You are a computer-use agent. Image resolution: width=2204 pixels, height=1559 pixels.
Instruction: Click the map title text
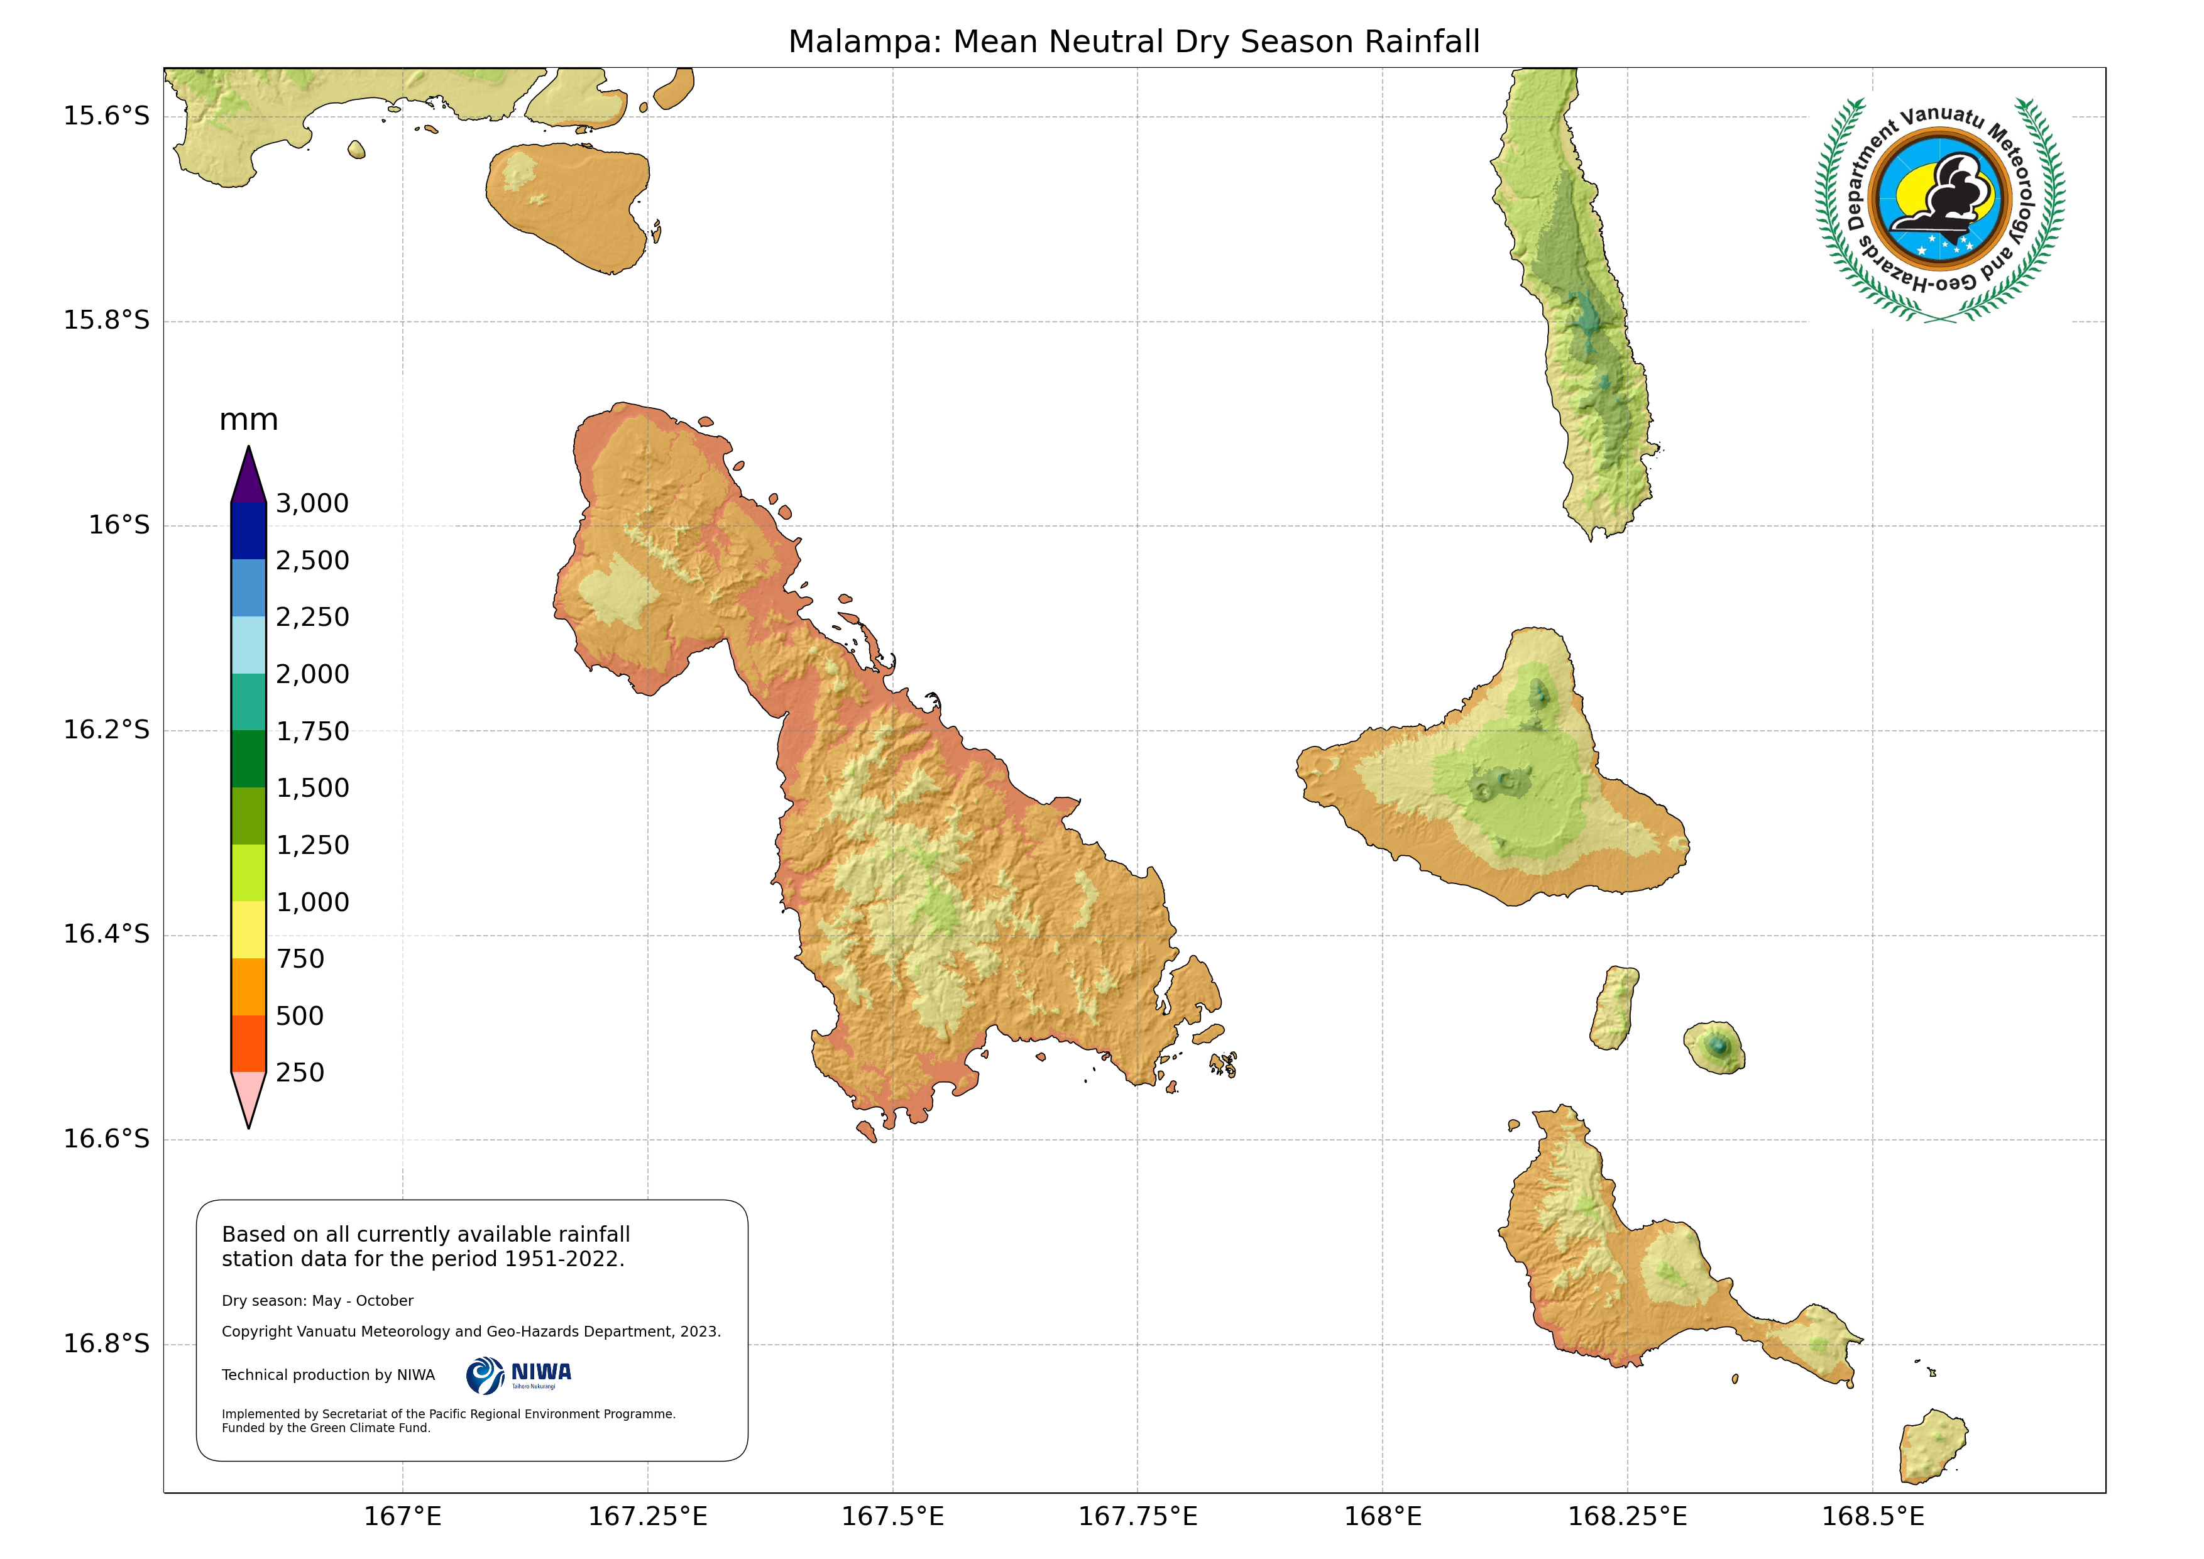[1134, 42]
